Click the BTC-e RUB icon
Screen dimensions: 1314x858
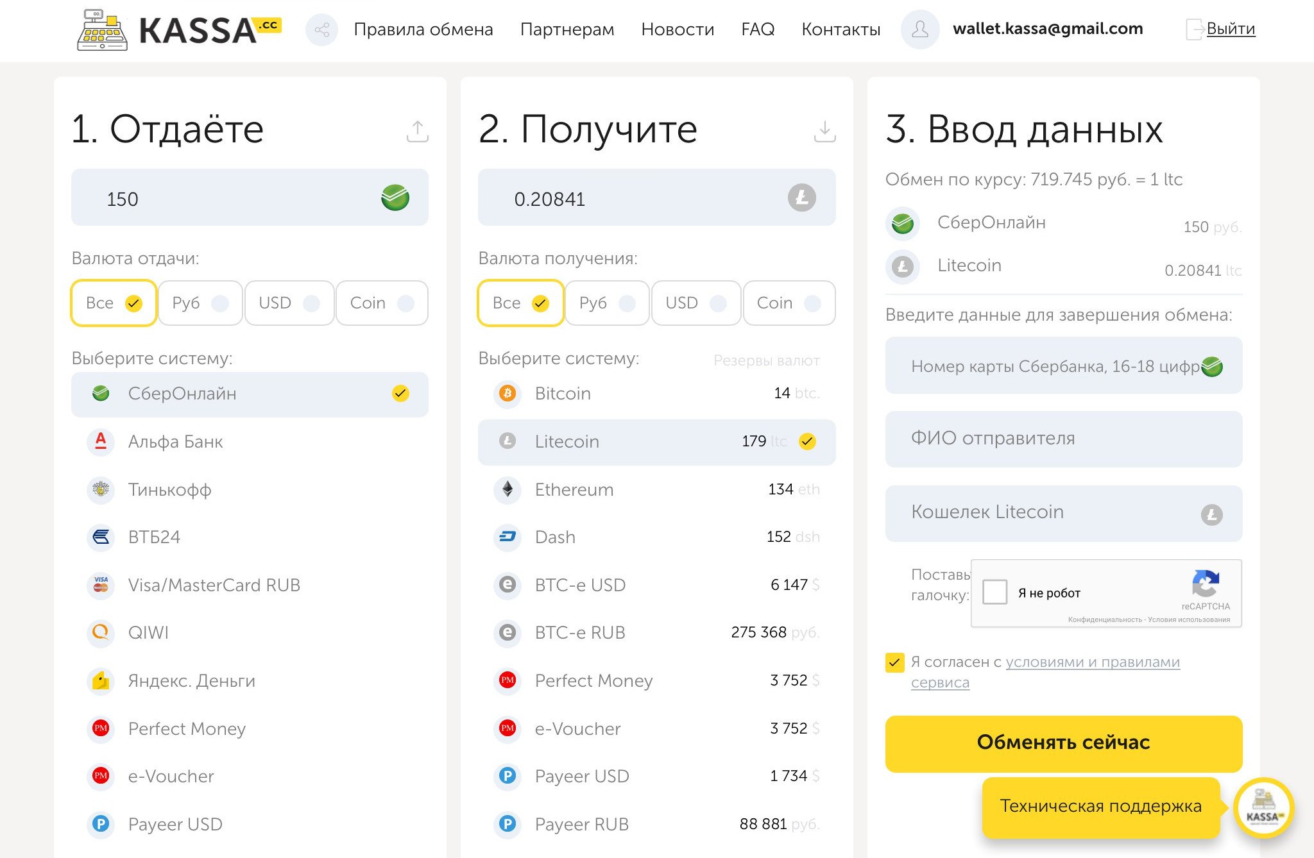508,632
